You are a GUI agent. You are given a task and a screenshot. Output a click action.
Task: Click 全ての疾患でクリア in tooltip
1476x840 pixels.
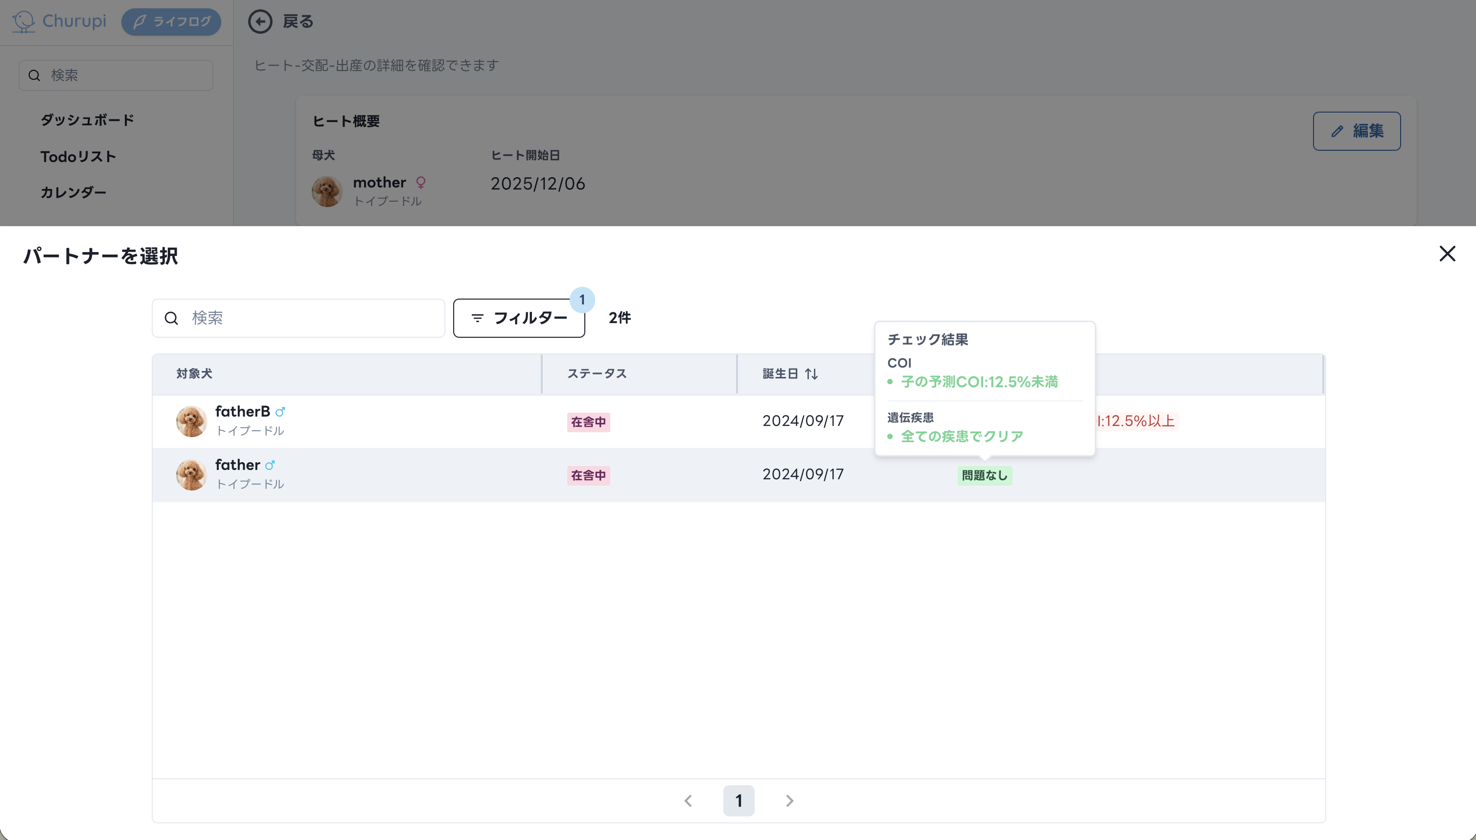point(962,437)
